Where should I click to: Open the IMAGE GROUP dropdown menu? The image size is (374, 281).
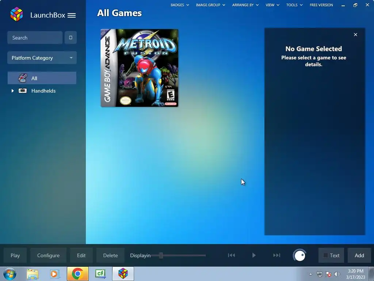(x=210, y=5)
